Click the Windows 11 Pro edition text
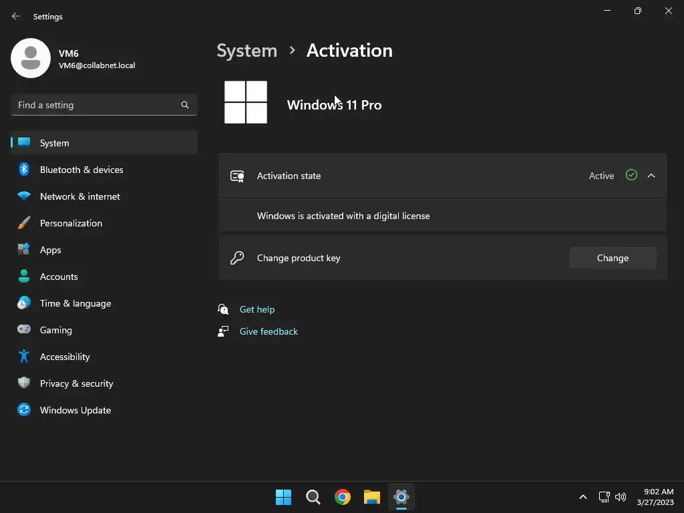This screenshot has width=684, height=513. point(334,105)
